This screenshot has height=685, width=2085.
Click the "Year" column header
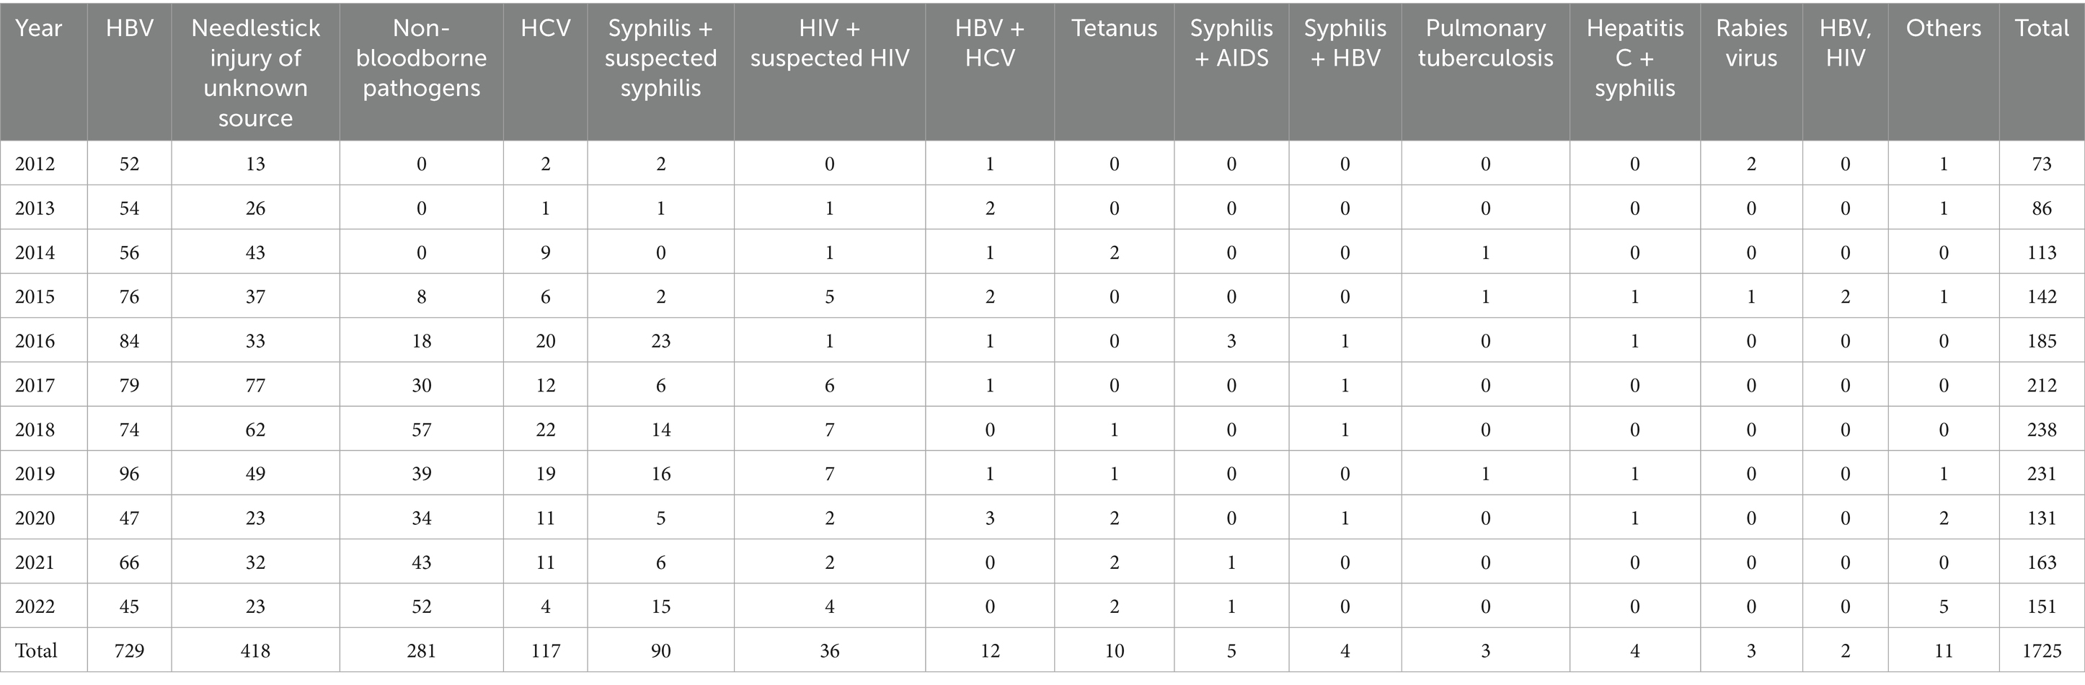click(x=38, y=28)
